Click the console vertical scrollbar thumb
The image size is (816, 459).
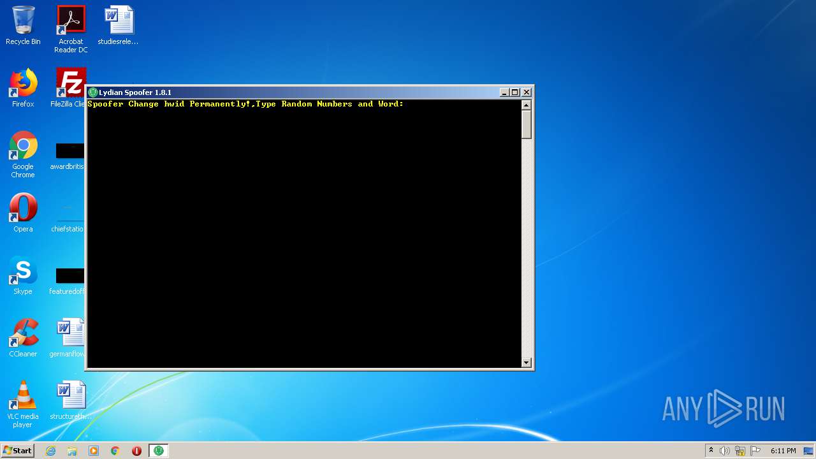(527, 124)
